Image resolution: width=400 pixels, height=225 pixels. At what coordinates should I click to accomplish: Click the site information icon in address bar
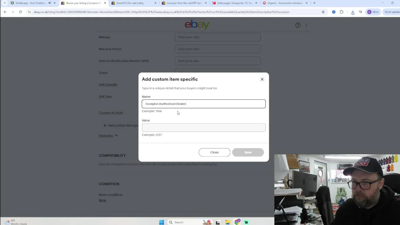click(29, 12)
